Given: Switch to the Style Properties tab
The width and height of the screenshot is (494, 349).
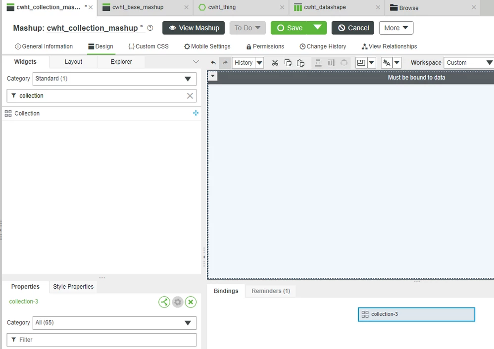Looking at the screenshot, I should click(x=73, y=287).
